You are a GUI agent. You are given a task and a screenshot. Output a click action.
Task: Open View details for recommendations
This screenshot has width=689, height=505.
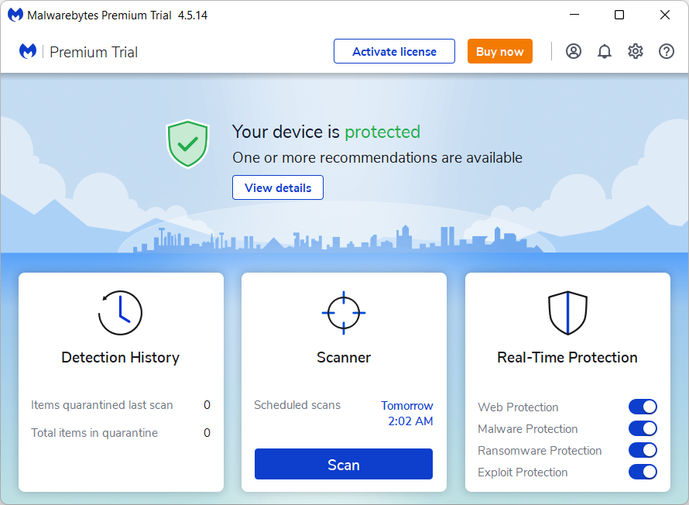[278, 187]
